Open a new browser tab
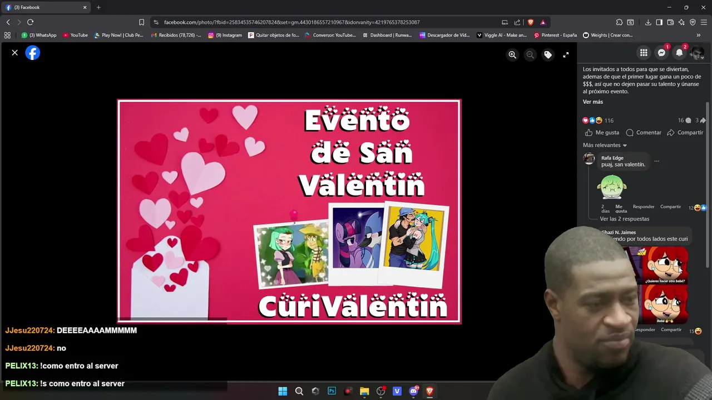 (98, 7)
